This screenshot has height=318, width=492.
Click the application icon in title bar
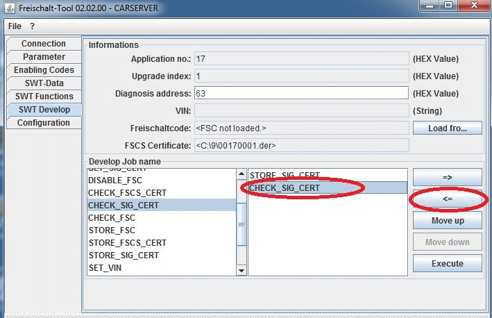(9, 7)
